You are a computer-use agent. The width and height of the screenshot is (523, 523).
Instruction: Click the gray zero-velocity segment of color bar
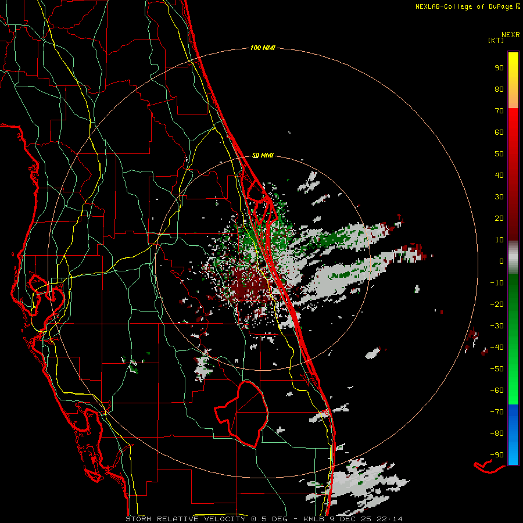click(x=513, y=257)
